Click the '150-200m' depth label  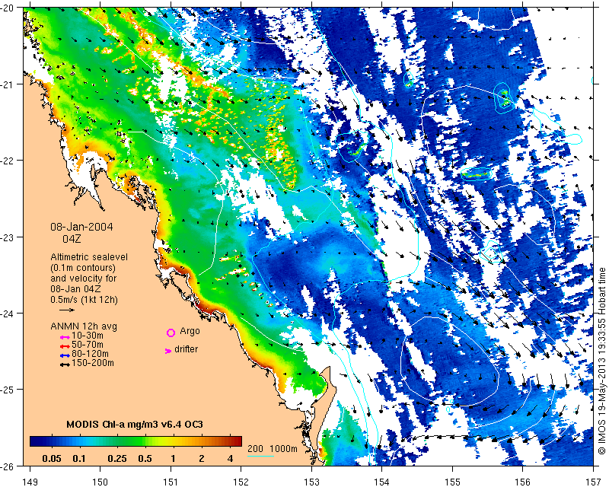tap(93, 363)
